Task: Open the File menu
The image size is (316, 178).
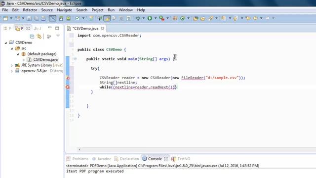Action: pos(5,10)
